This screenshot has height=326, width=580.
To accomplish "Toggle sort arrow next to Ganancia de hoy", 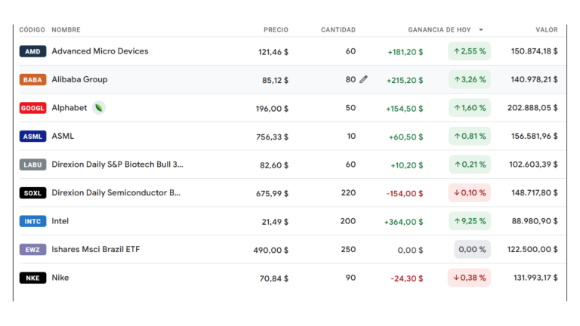I will (481, 30).
